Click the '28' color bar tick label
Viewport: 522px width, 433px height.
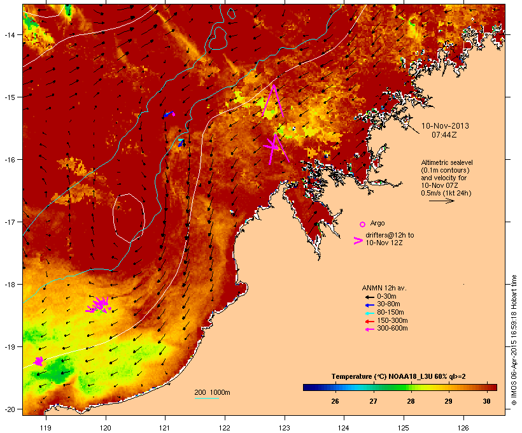(x=411, y=401)
